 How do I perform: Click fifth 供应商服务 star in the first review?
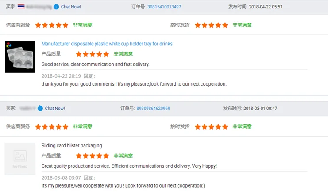click(x=66, y=25)
